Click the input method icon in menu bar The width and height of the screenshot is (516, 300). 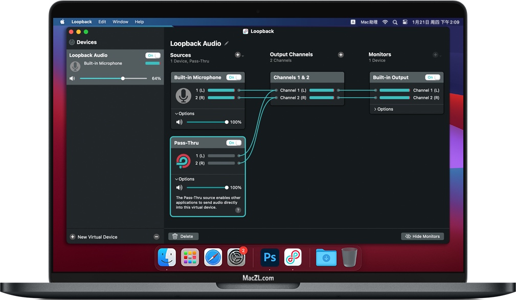[353, 22]
